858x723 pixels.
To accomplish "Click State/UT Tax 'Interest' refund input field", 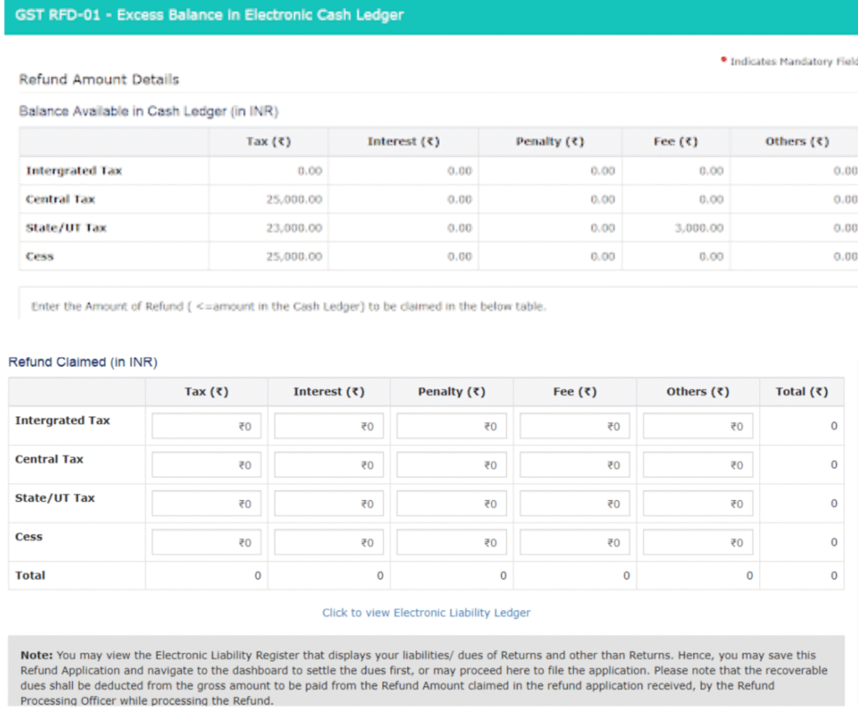I will [328, 504].
